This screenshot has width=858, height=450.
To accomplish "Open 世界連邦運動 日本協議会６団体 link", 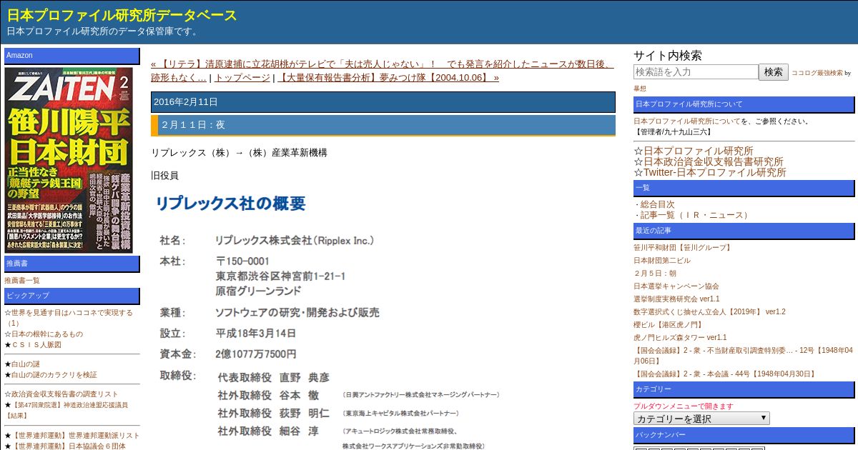I will 68,446.
